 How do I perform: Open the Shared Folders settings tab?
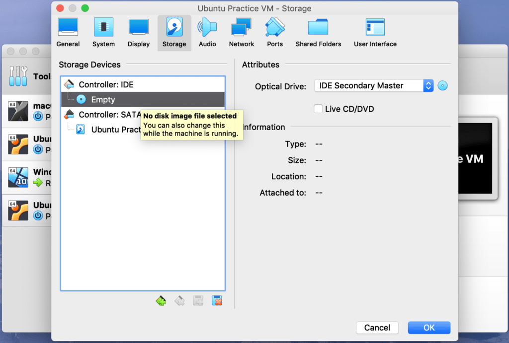[319, 33]
